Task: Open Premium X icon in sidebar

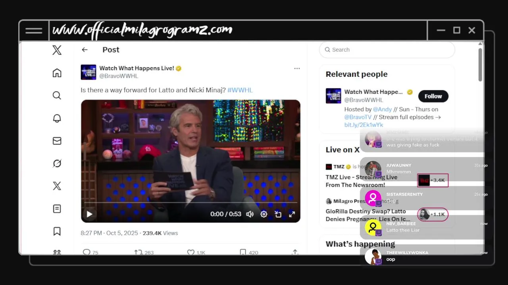Action: point(57,186)
